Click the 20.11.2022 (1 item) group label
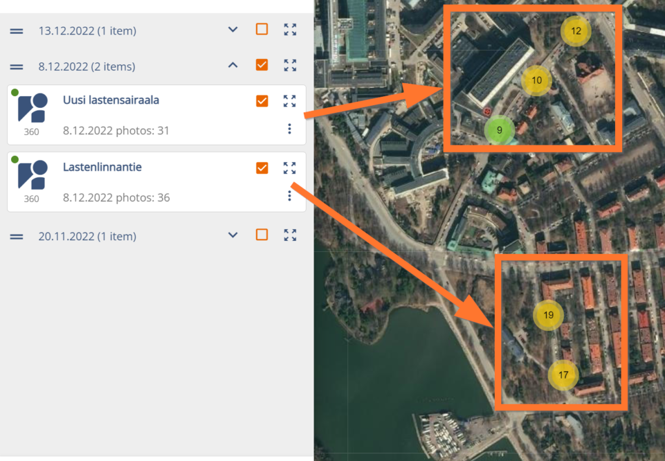 88,236
